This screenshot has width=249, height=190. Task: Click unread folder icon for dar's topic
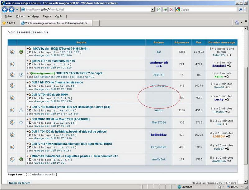pos(12,52)
